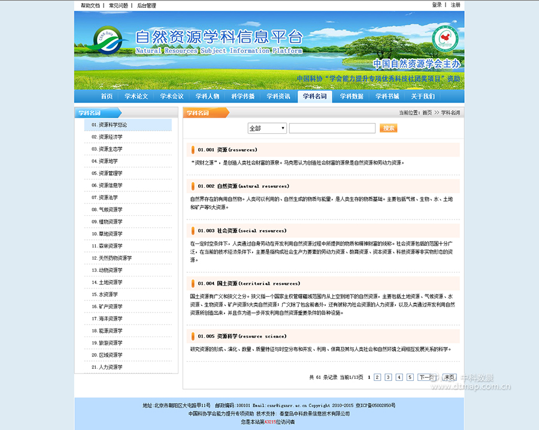Open the 科学传播 menu item
The height and width of the screenshot is (430, 539).
[x=243, y=96]
